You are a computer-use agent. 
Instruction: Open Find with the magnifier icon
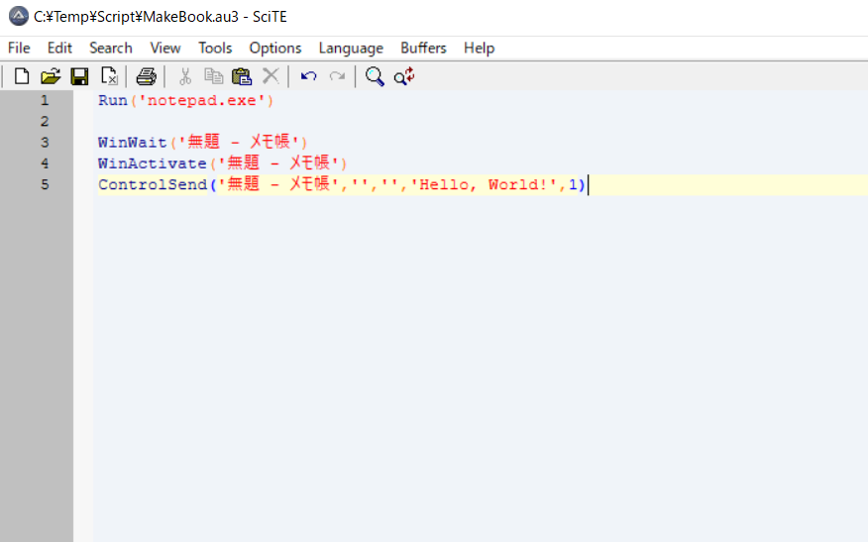click(375, 76)
